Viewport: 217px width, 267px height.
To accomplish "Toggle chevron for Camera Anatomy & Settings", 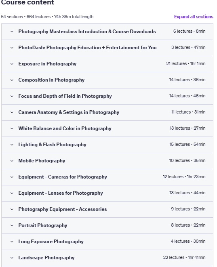I will coord(12,112).
